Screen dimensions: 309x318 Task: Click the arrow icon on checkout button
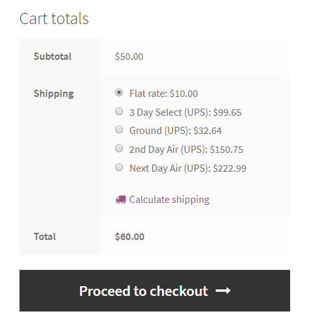coord(223,291)
